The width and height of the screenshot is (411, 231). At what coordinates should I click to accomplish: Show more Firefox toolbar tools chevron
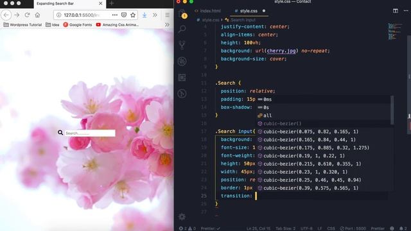[155, 15]
